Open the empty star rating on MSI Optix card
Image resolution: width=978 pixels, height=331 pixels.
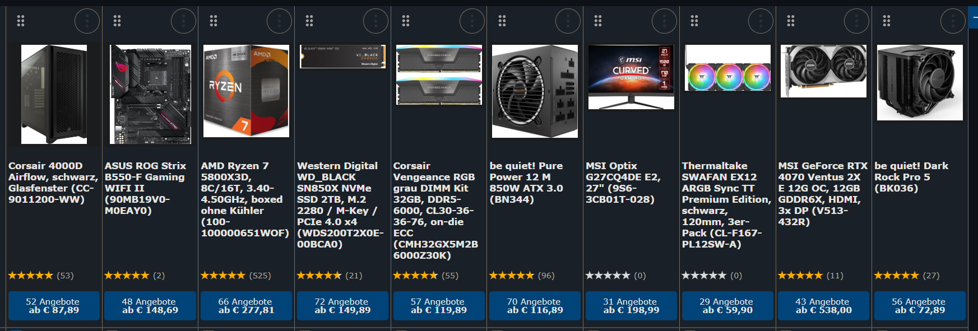(x=615, y=276)
